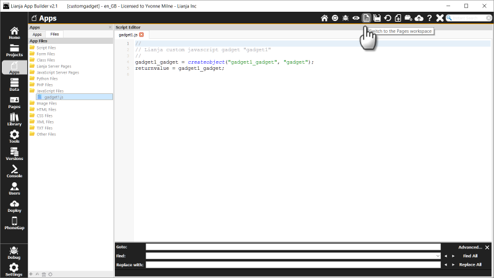This screenshot has height=278, width=494.
Task: Open the PhoneGap workspace
Action: click(14, 223)
